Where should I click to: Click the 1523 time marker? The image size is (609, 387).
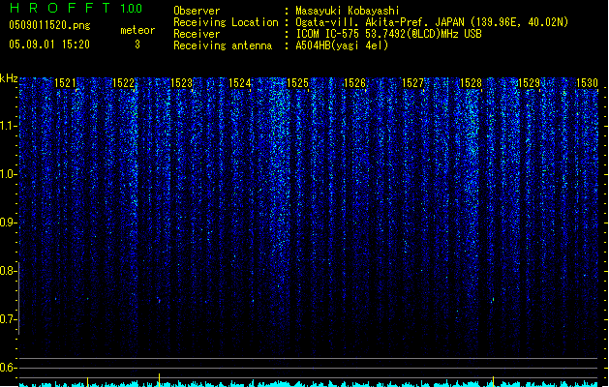click(181, 83)
